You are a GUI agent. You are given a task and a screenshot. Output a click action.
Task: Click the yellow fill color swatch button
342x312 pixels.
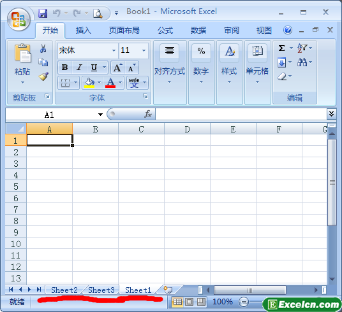point(89,83)
